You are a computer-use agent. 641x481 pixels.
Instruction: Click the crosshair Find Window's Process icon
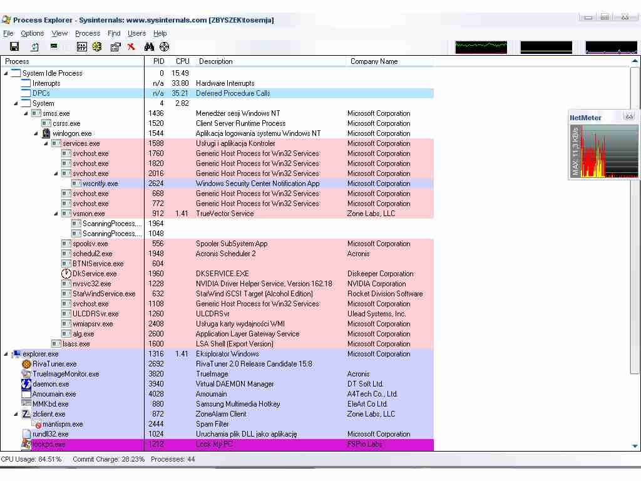tap(165, 46)
